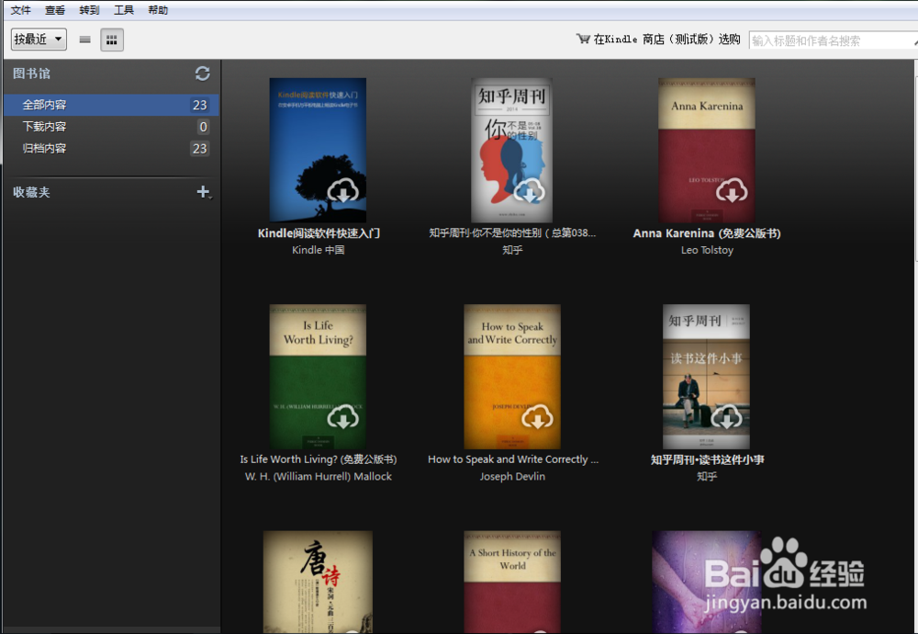Expand the 按最近 sort dropdown
The image size is (918, 634).
[39, 40]
